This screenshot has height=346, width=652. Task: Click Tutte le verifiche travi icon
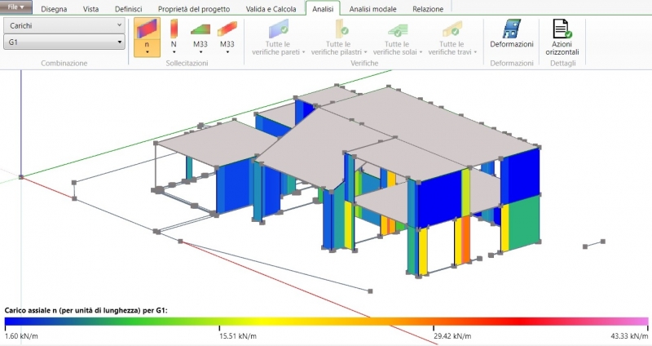tap(452, 29)
